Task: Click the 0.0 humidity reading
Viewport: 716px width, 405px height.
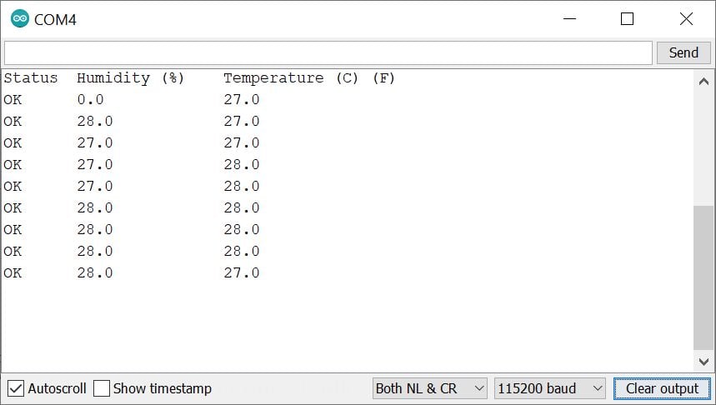Action: pyautogui.click(x=90, y=100)
